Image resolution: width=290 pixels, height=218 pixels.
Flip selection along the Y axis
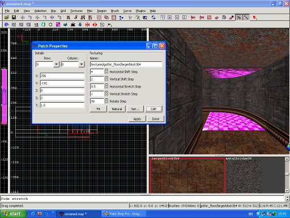37,18
